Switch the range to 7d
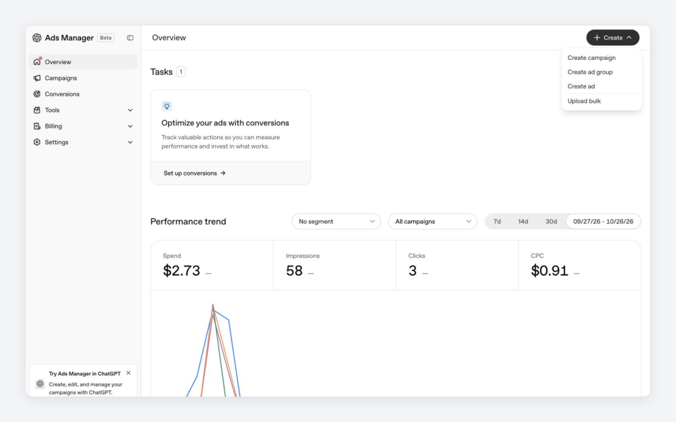 point(497,222)
